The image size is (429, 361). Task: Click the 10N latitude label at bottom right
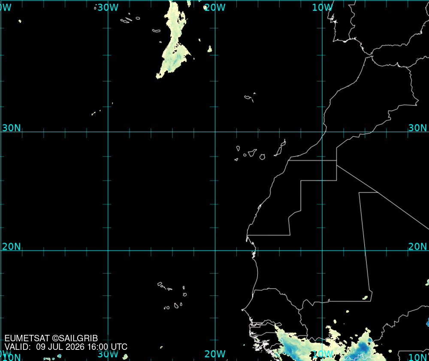point(417,357)
